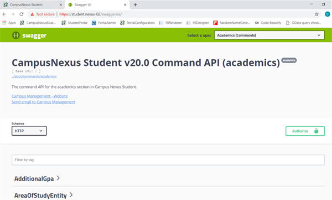Restore down the browser window
The height and width of the screenshot is (200, 332).
323,4
